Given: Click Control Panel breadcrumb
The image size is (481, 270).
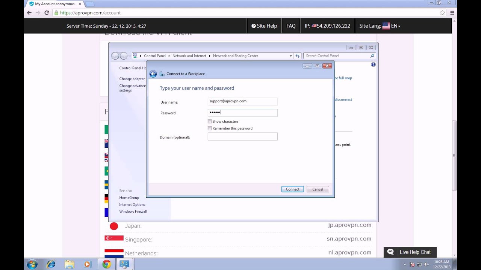Looking at the screenshot, I should tap(155, 56).
